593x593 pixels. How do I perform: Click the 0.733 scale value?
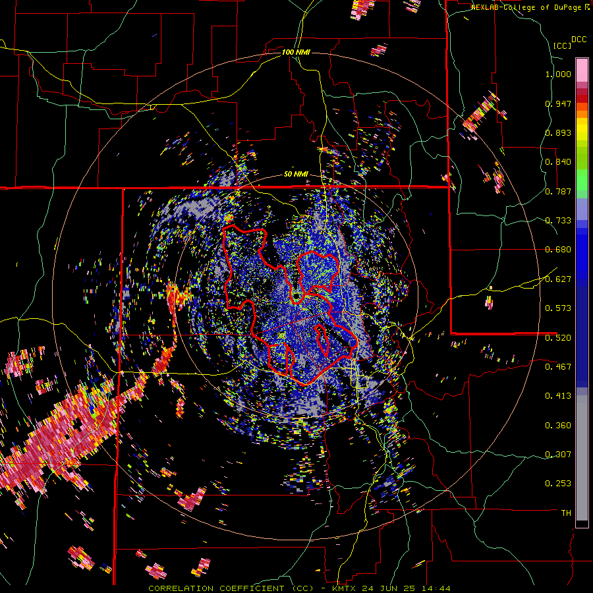(558, 221)
